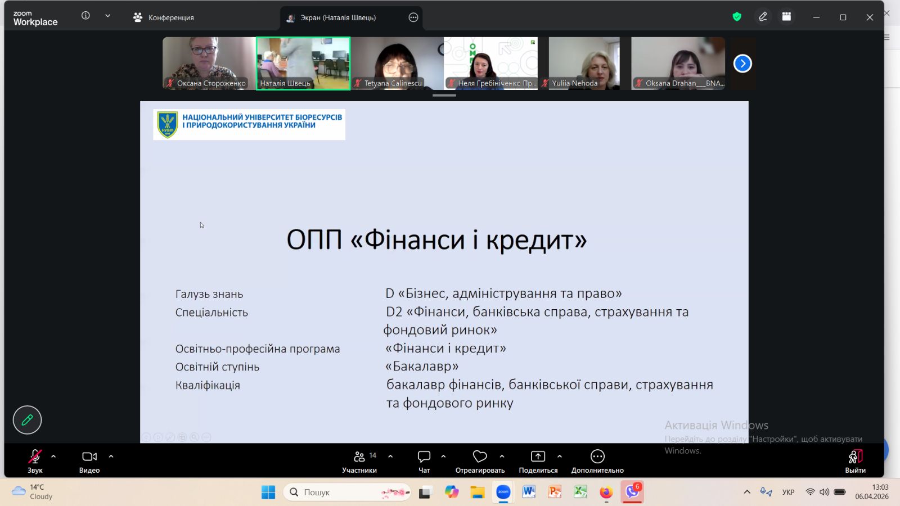Click the Zoom icon on the taskbar

pos(503,493)
